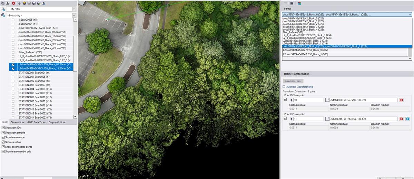The height and width of the screenshot is (179, 414).
Task: Open the Display Options tab
Action: (57, 122)
